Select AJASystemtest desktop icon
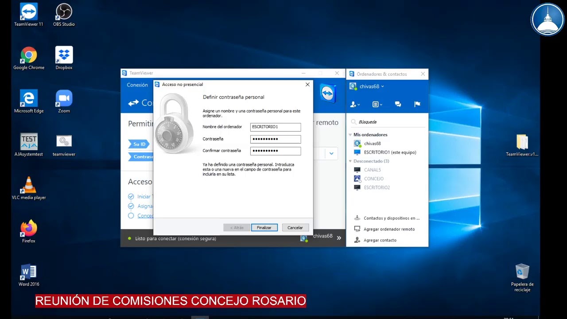This screenshot has height=319, width=567. 29,145
